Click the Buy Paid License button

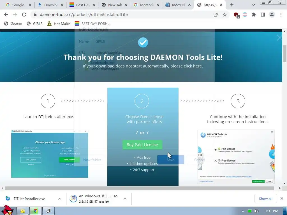142,145
